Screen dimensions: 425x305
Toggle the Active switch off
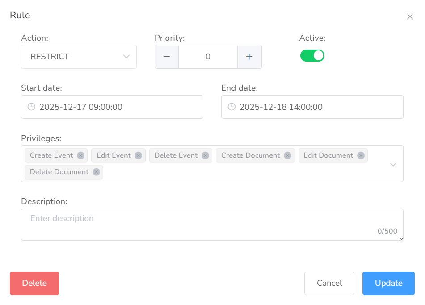point(312,56)
